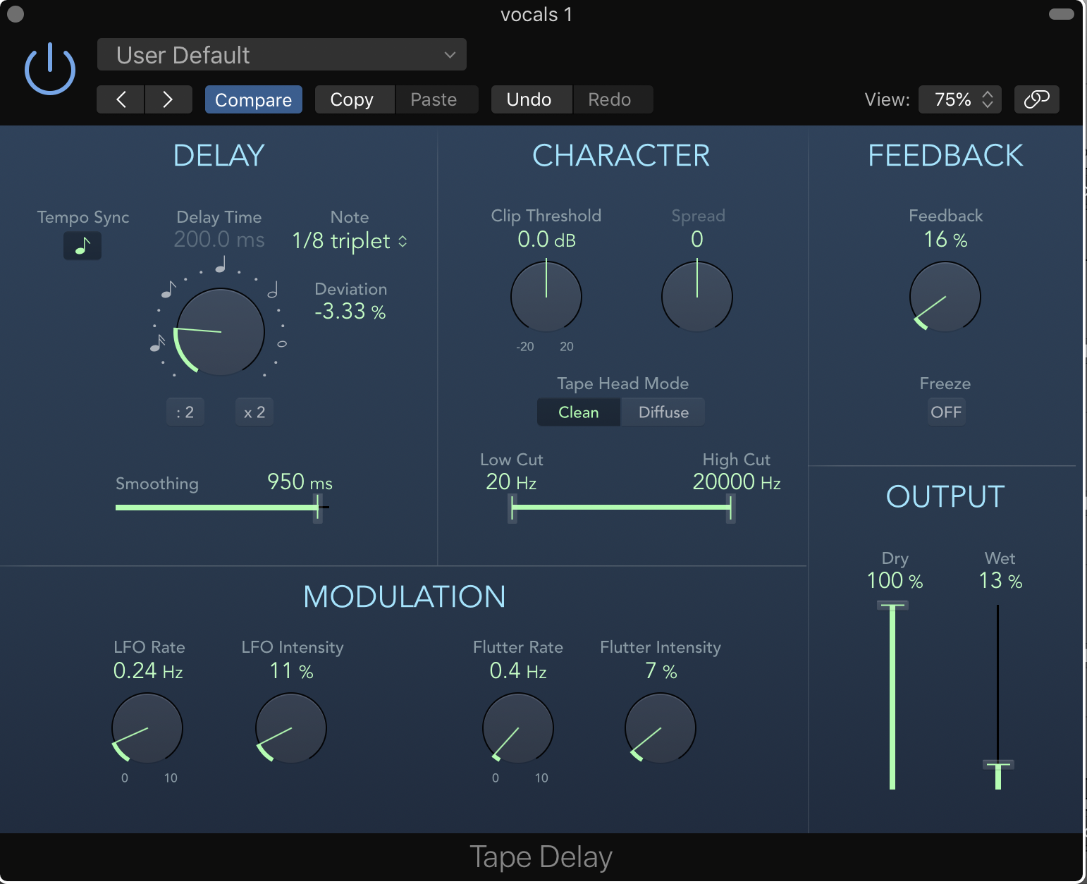1087x884 pixels.
Task: Click the eighth note mark on Delay Time dial
Action: pyautogui.click(x=168, y=289)
